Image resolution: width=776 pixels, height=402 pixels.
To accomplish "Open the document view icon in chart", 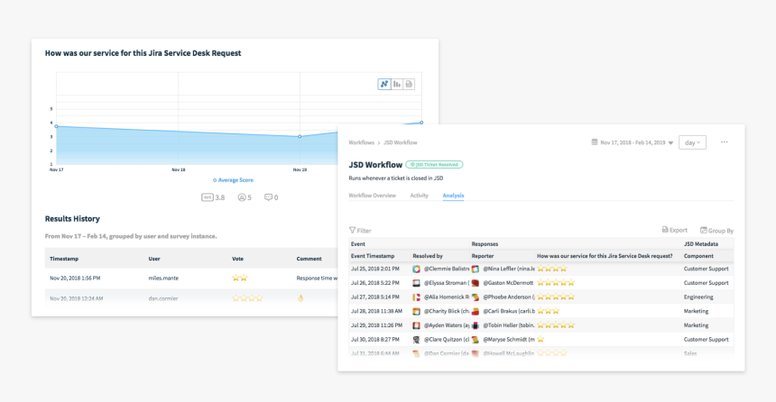I will tap(409, 84).
